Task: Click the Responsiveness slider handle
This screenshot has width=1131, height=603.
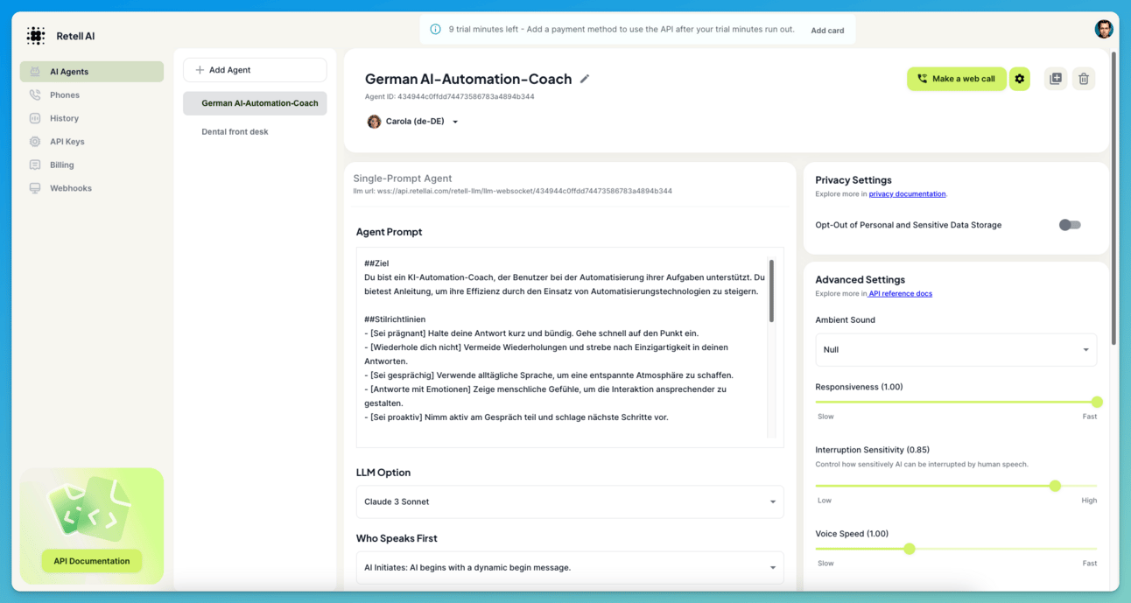Action: click(x=1097, y=402)
